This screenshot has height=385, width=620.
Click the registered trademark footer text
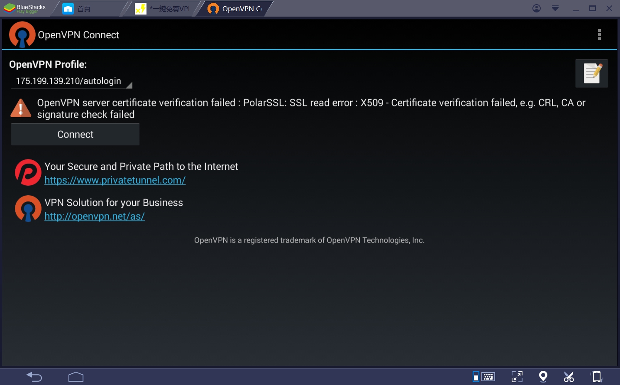tap(309, 240)
